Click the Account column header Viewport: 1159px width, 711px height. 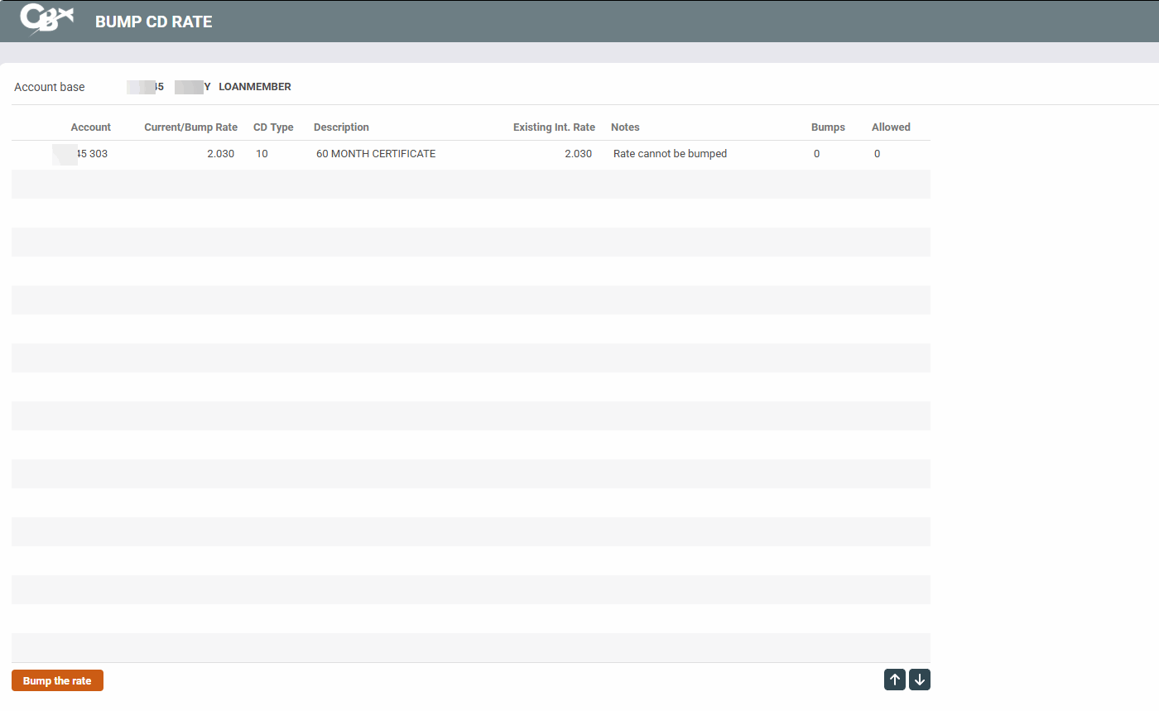(91, 127)
